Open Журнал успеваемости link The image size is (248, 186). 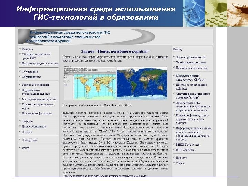click(190, 57)
